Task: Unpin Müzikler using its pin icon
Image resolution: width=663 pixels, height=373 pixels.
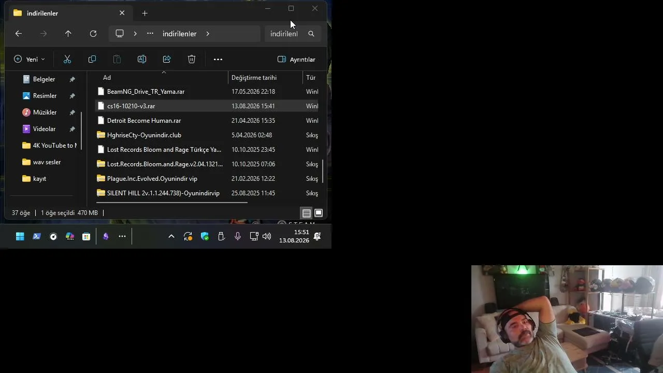Action: coord(72,112)
